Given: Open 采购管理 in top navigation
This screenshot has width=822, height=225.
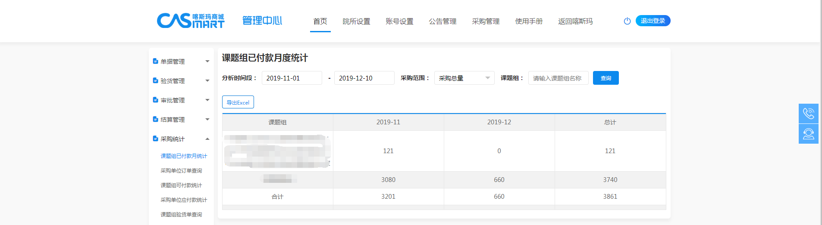Looking at the screenshot, I should (486, 22).
